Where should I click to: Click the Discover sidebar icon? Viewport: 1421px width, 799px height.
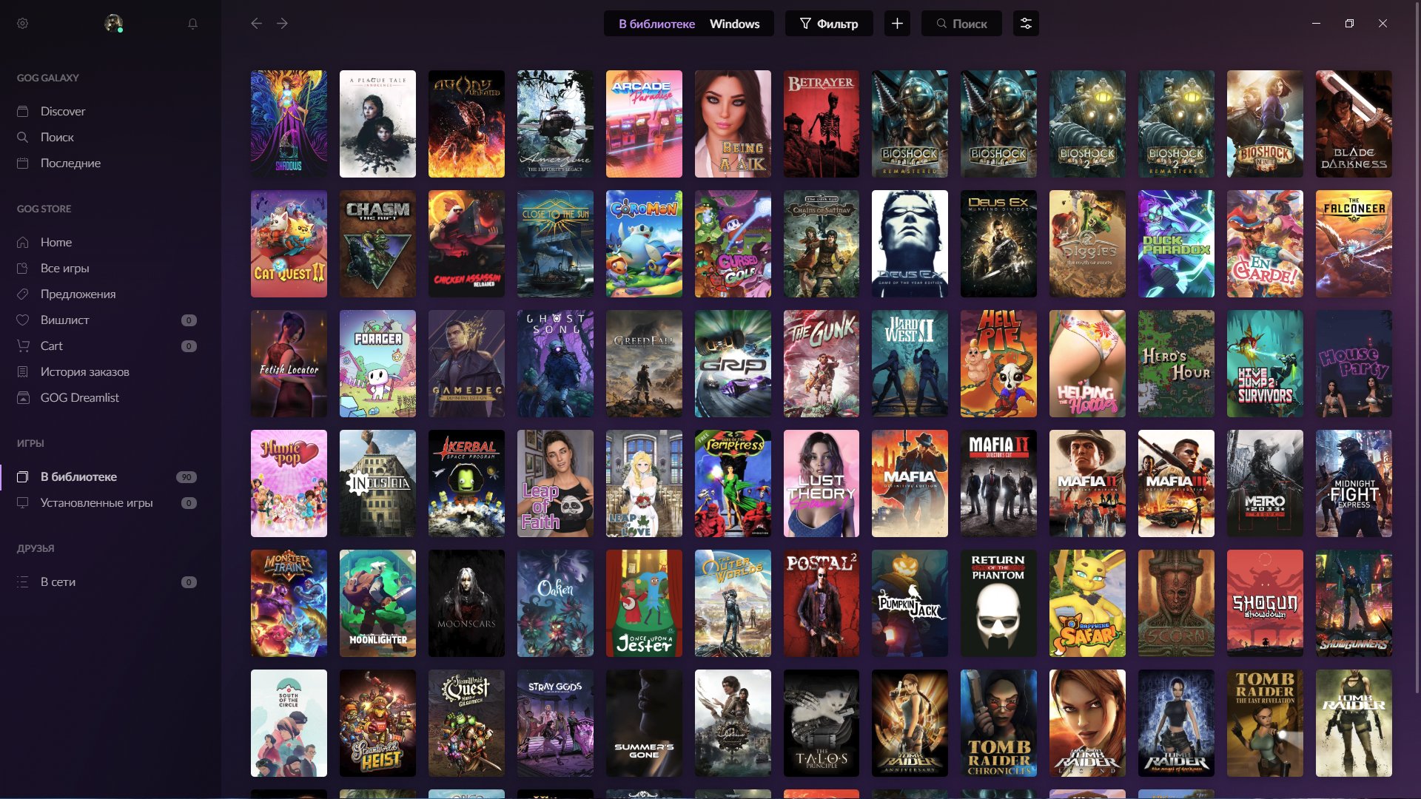[23, 111]
